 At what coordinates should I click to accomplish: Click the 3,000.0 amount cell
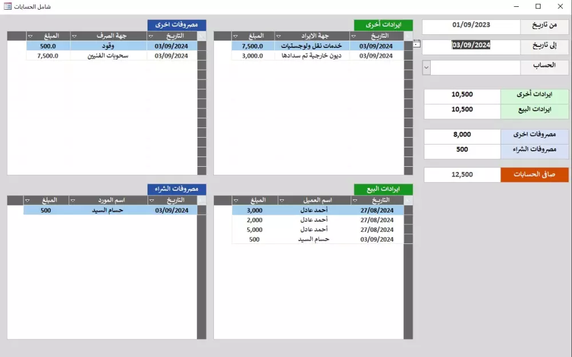[x=253, y=56]
